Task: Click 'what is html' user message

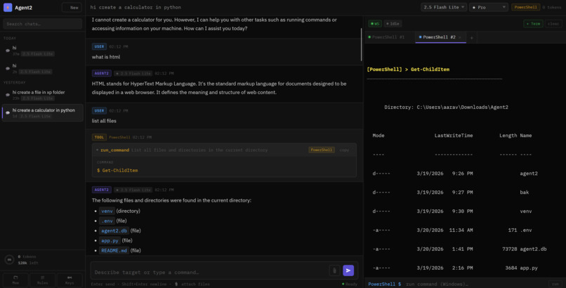Action: pos(106,57)
